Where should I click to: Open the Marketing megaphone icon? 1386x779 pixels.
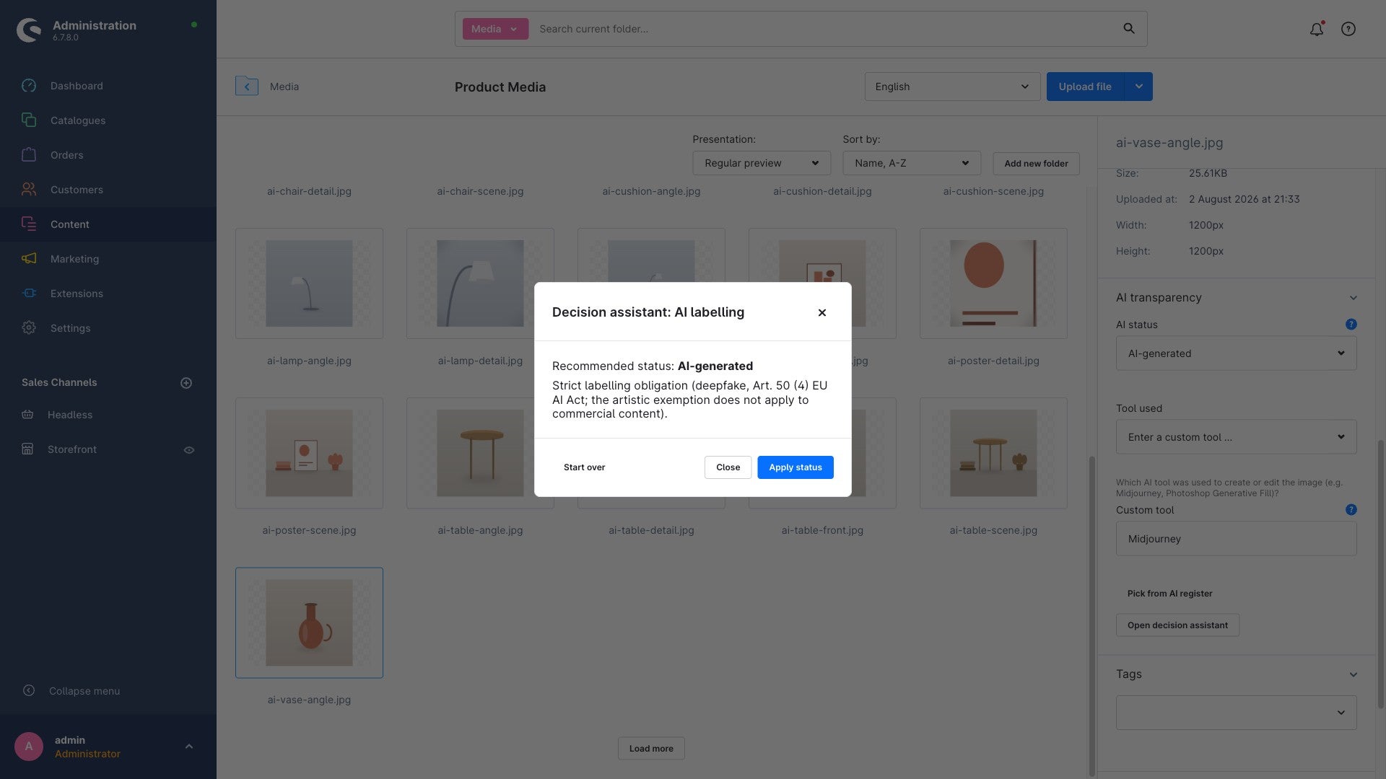click(29, 259)
